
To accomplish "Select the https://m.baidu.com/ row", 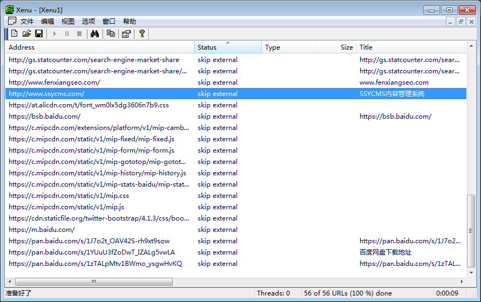I will point(42,230).
